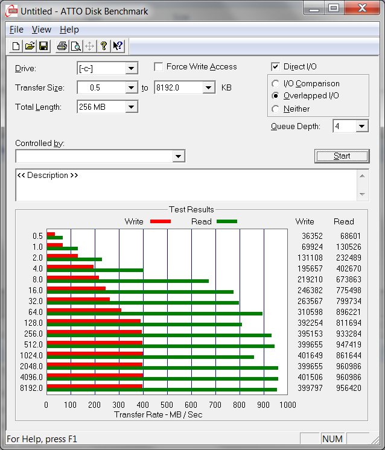Expand the Queue Depth dropdown
This screenshot has height=450, width=385.
tap(361, 126)
